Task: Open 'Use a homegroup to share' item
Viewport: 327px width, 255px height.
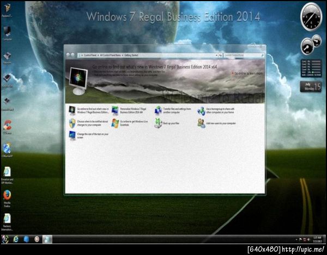Action: point(216,110)
